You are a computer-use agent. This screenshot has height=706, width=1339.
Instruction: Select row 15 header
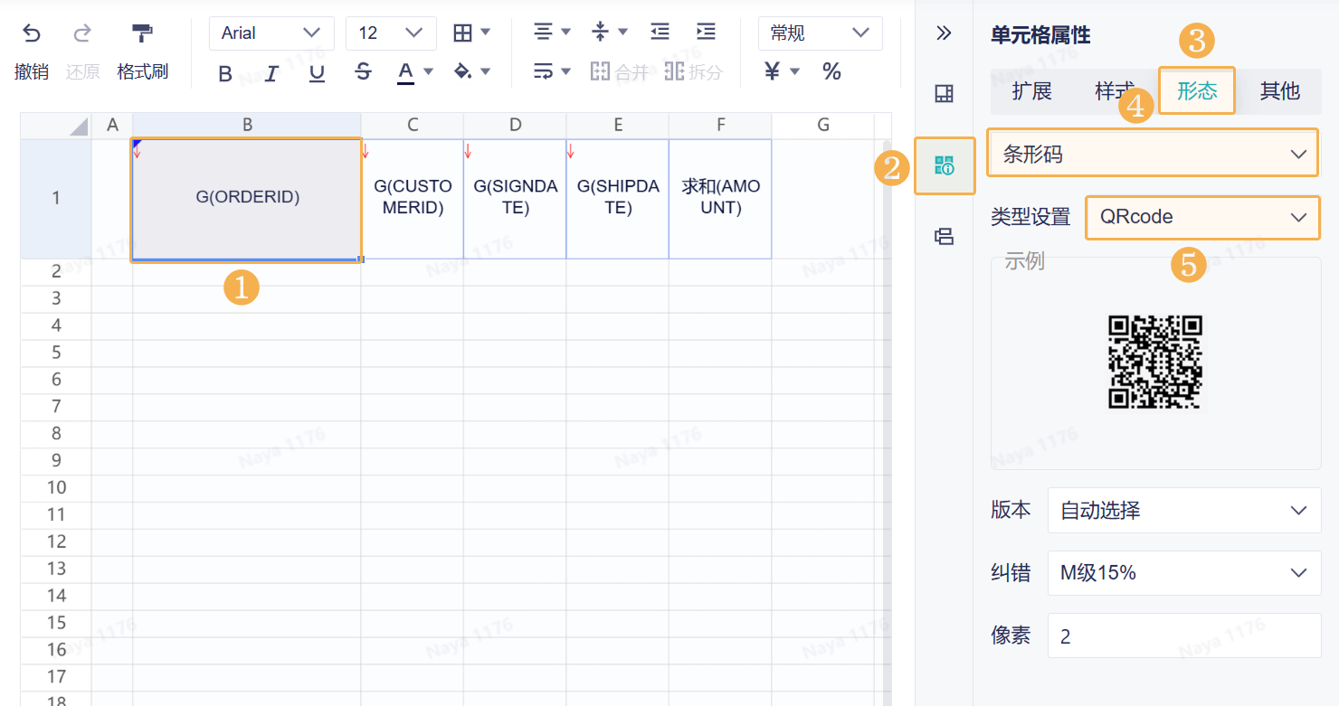coord(56,623)
